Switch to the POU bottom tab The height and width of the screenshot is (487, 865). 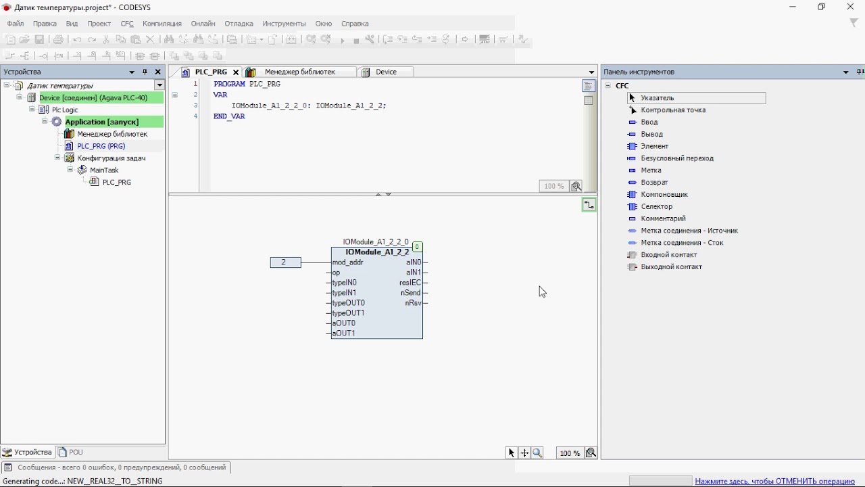coord(71,453)
